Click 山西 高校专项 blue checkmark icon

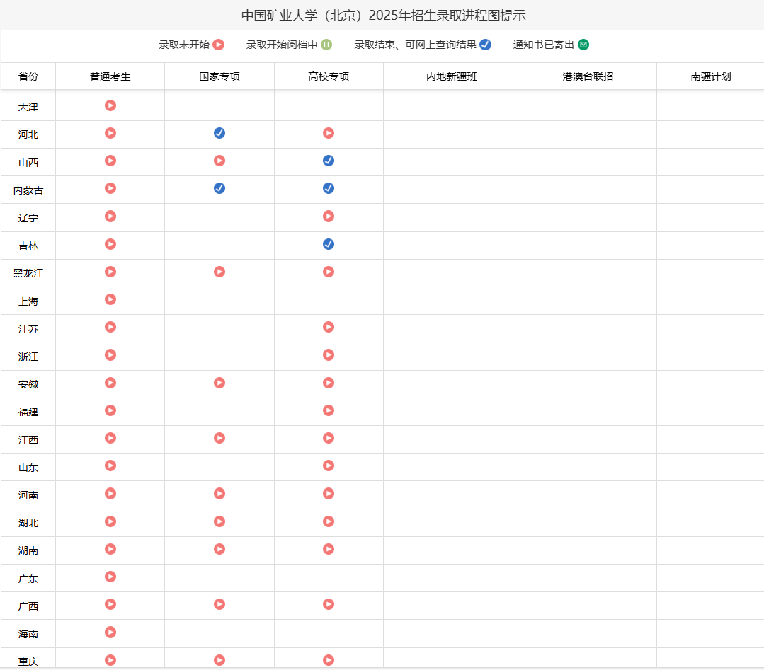[329, 161]
